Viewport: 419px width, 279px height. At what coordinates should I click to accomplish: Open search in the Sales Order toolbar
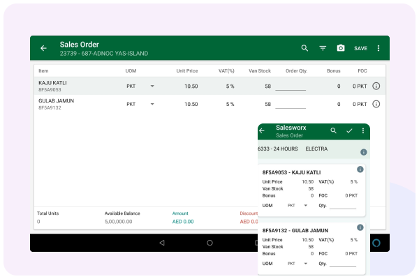304,48
